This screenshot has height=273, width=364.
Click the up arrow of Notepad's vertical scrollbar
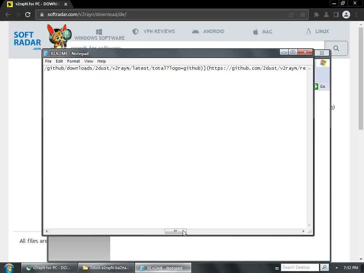point(310,69)
